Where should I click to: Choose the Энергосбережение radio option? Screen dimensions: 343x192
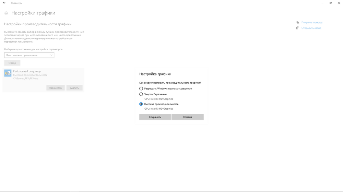(141, 94)
